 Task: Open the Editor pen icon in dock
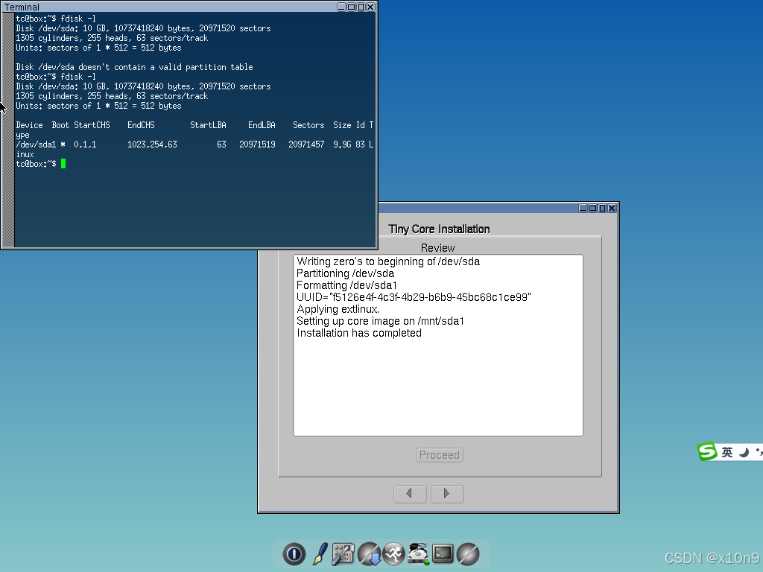tap(319, 554)
